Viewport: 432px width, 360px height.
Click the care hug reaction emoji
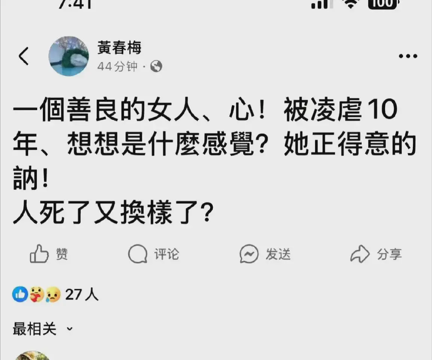(x=37, y=294)
